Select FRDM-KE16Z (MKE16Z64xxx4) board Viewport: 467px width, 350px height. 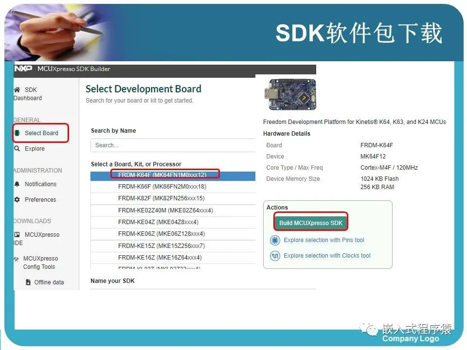click(x=173, y=258)
